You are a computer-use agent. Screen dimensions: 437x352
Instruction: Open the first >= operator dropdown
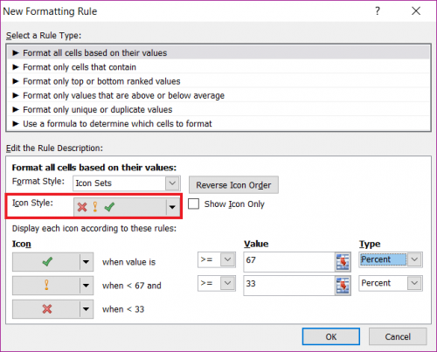pyautogui.click(x=227, y=259)
